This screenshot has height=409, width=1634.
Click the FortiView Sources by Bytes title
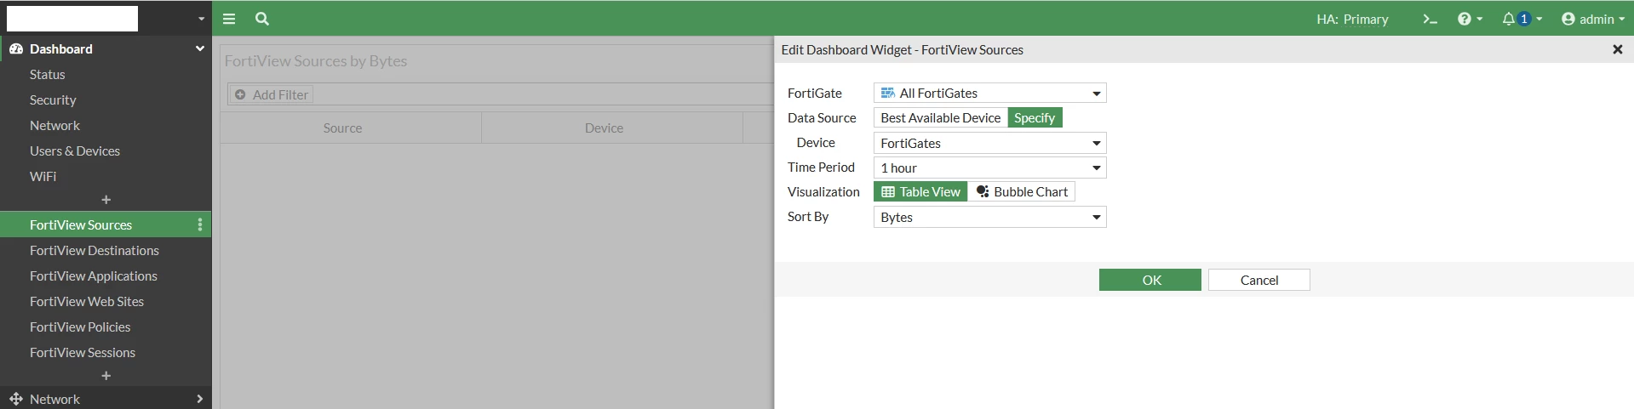pyautogui.click(x=316, y=61)
